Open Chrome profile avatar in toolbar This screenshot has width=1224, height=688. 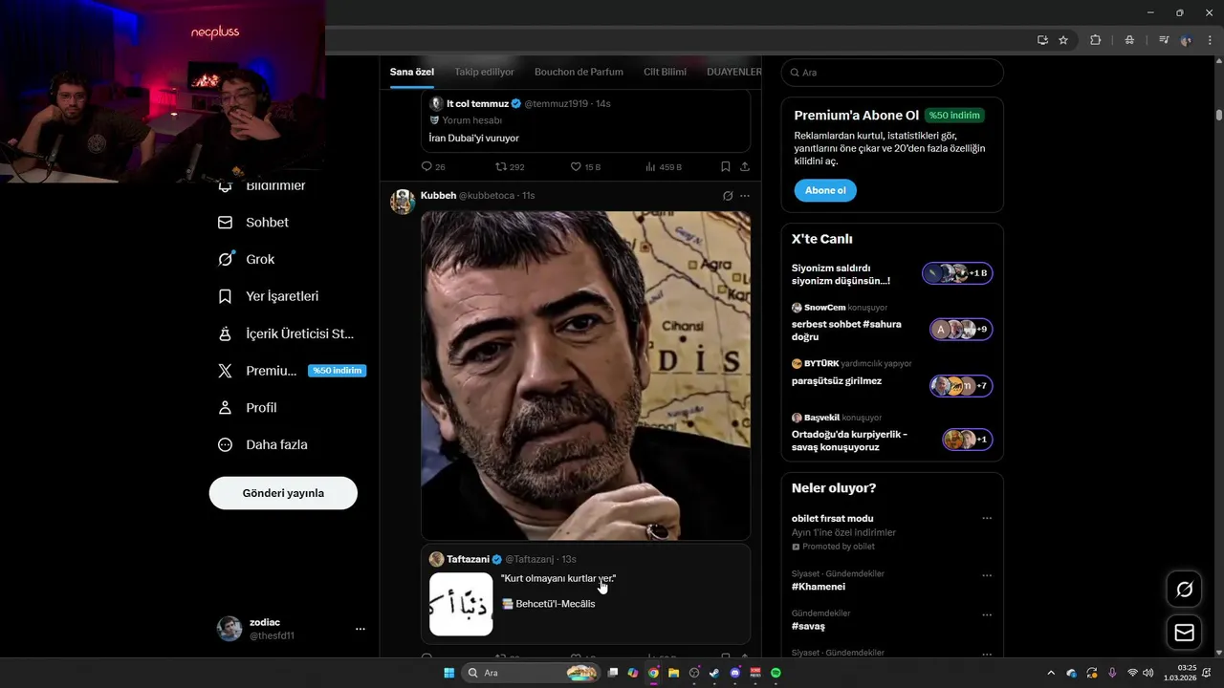pyautogui.click(x=1187, y=40)
